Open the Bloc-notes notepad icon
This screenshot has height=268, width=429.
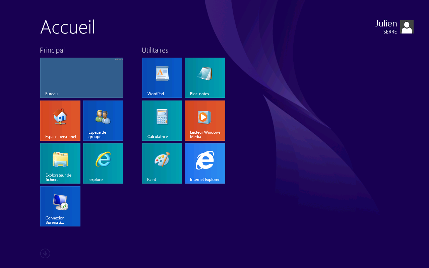click(205, 73)
